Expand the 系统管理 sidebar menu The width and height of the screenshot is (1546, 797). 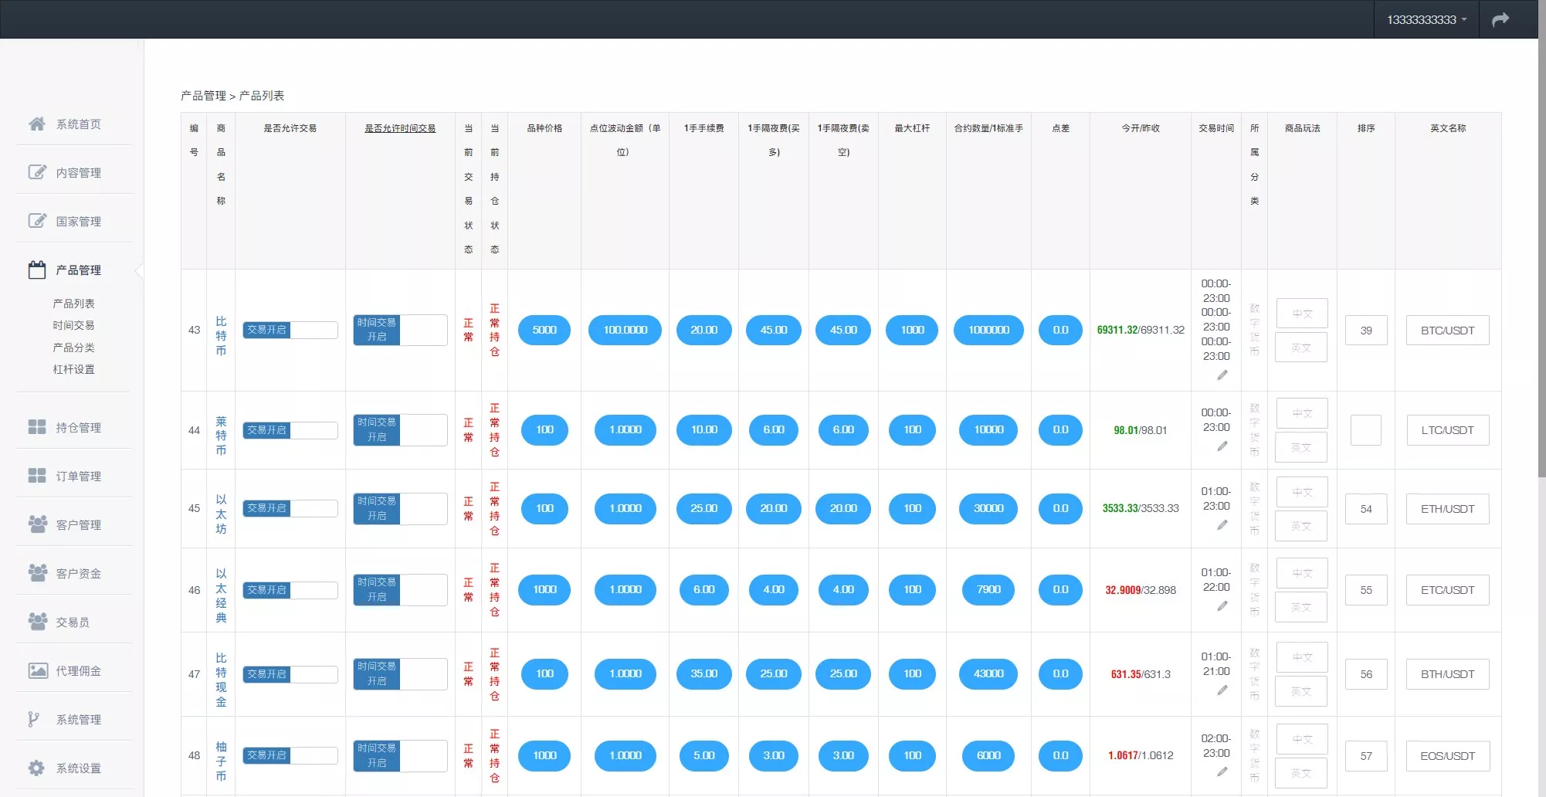coord(78,719)
